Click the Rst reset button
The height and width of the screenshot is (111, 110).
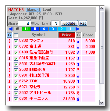coord(83,23)
